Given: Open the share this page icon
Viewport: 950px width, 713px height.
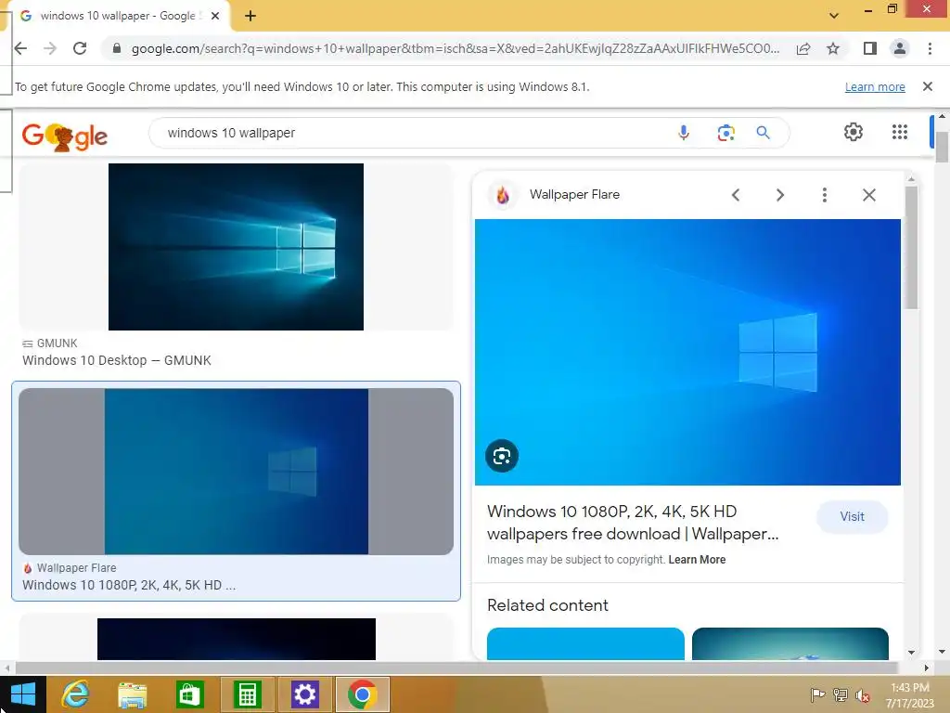Looking at the screenshot, I should pyautogui.click(x=803, y=48).
